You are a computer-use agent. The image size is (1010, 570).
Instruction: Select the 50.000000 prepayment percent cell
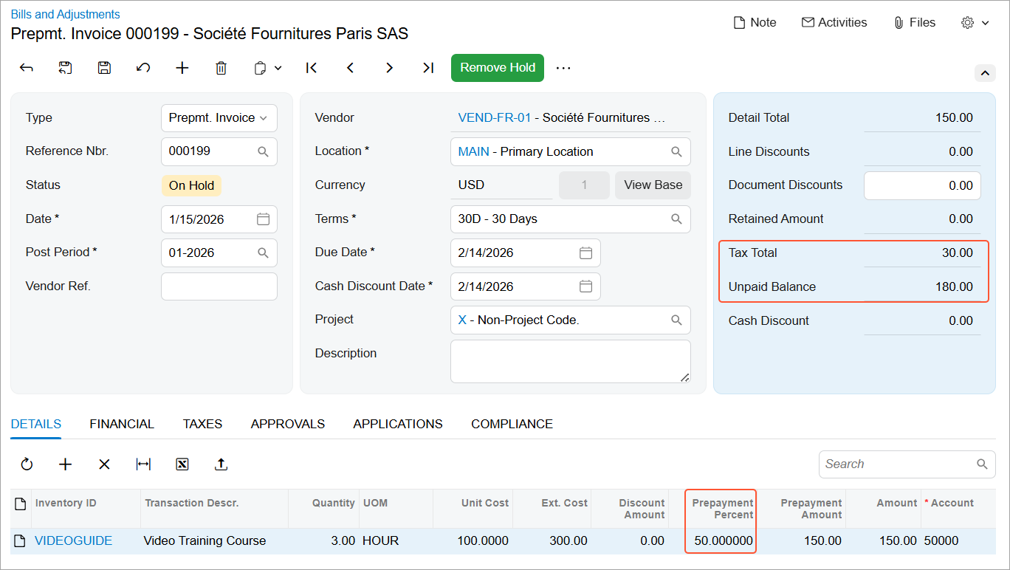point(721,541)
